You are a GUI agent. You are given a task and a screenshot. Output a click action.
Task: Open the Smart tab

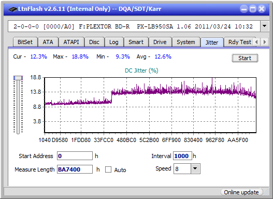[136, 42]
